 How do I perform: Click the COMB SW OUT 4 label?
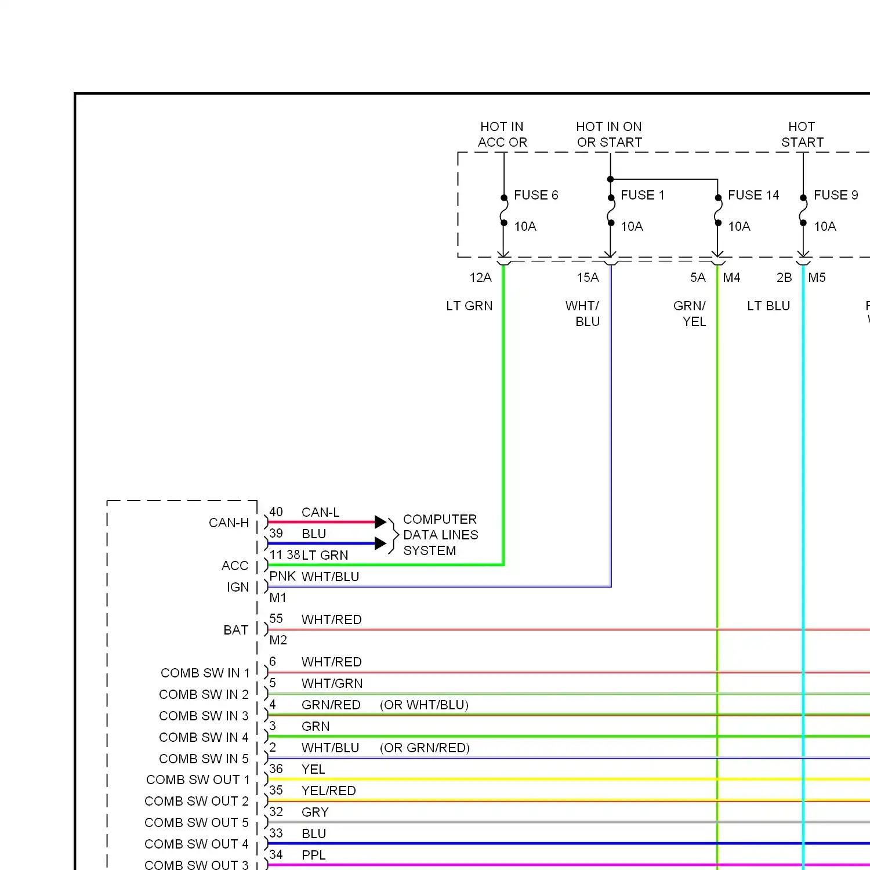(x=197, y=844)
